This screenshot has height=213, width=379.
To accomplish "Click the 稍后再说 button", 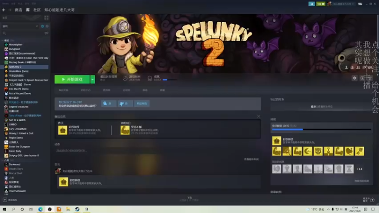I will click(142, 103).
